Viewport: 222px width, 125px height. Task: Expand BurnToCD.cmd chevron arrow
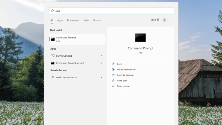[101, 56]
